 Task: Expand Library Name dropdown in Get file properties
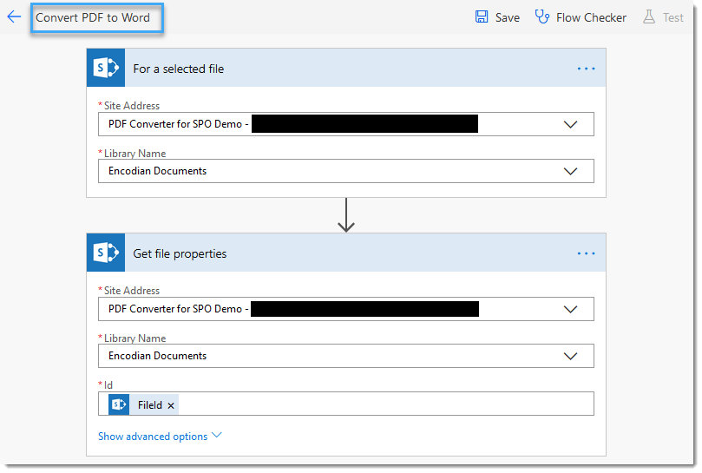click(570, 356)
